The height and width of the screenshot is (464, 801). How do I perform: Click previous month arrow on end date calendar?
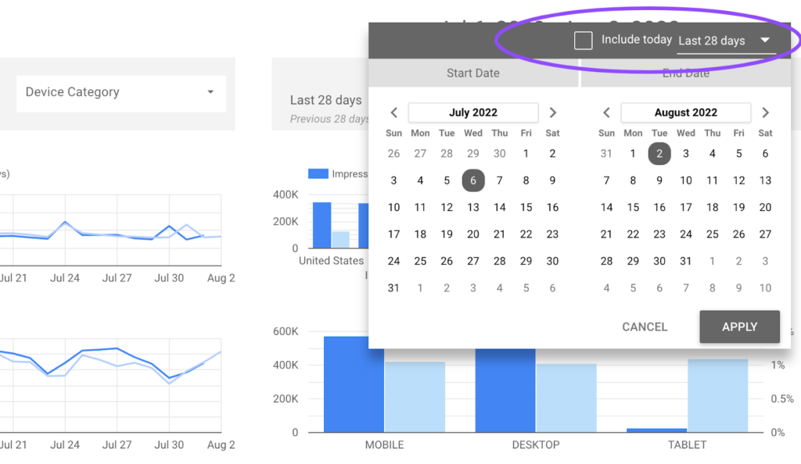click(607, 112)
